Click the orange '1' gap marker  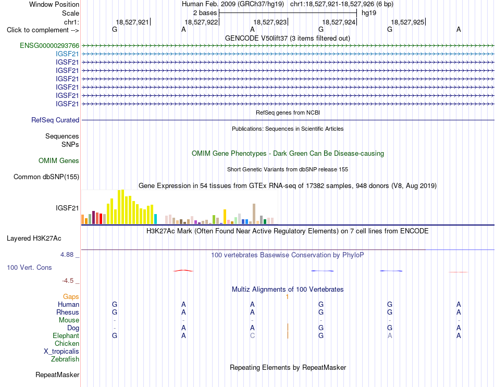(x=287, y=297)
